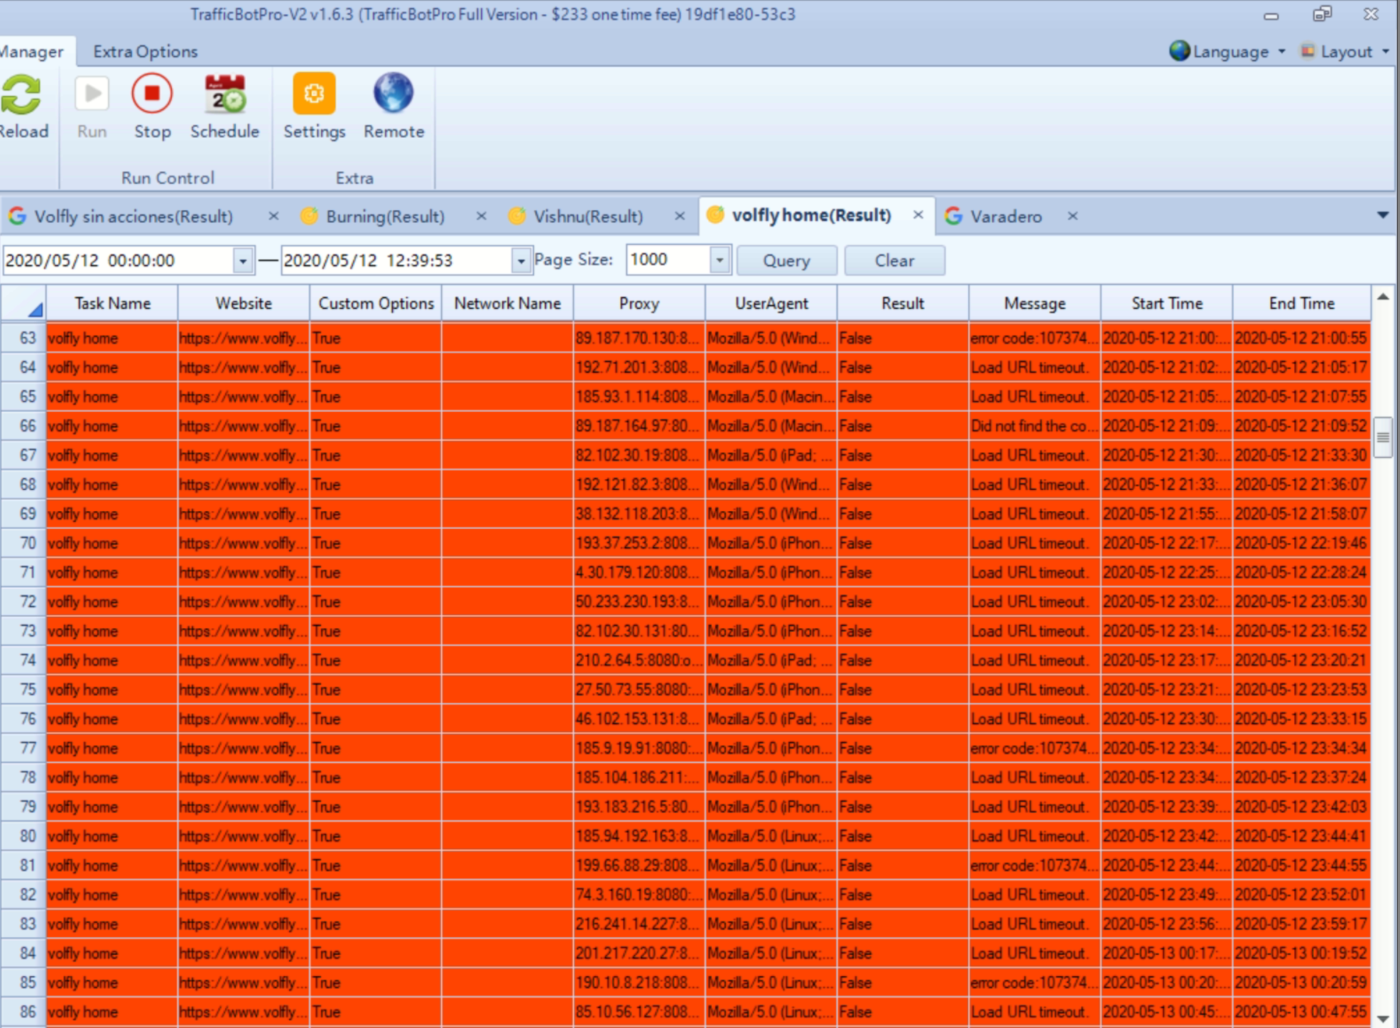Click the vertical scrollbar thumb
The height and width of the screenshot is (1028, 1400).
(1382, 437)
